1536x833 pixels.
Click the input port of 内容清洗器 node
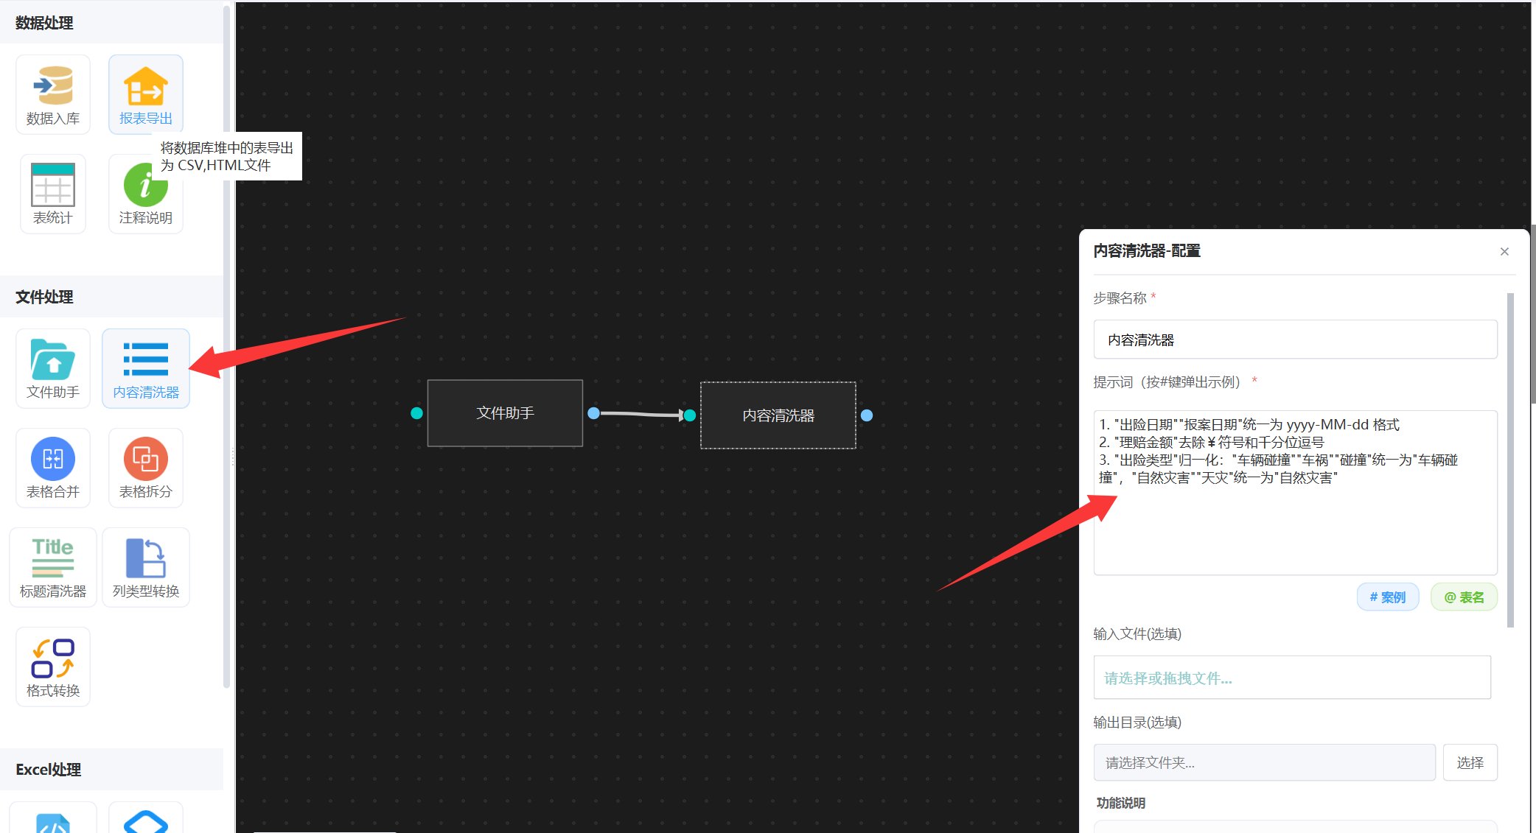(690, 415)
